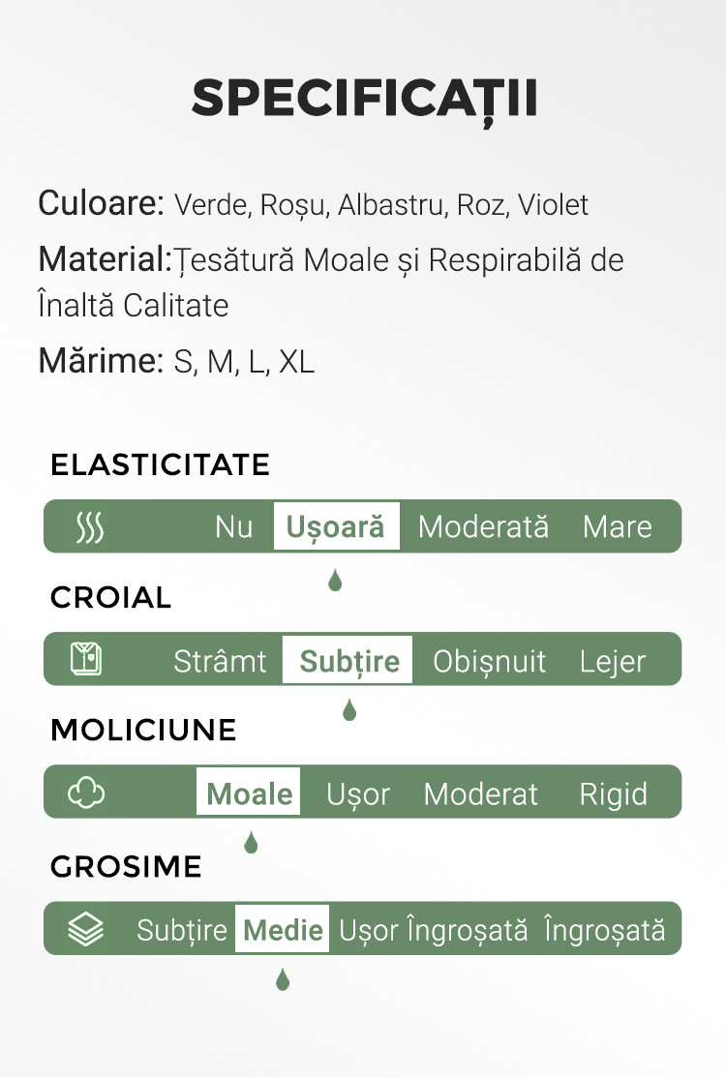Click the shirt icon in Croial bar

(x=86, y=659)
